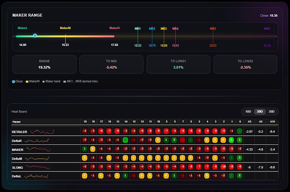Click RETAILER A3 value -2.67

[249, 132]
